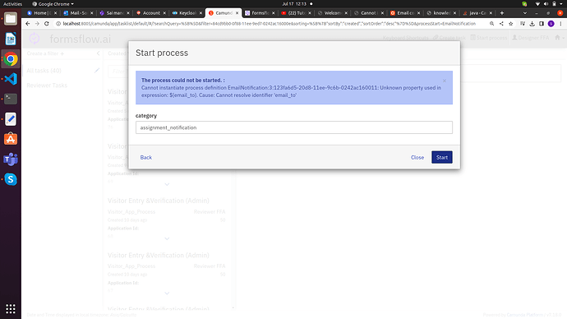Click the share icon in address bar
This screenshot has width=567, height=319.
(501, 24)
